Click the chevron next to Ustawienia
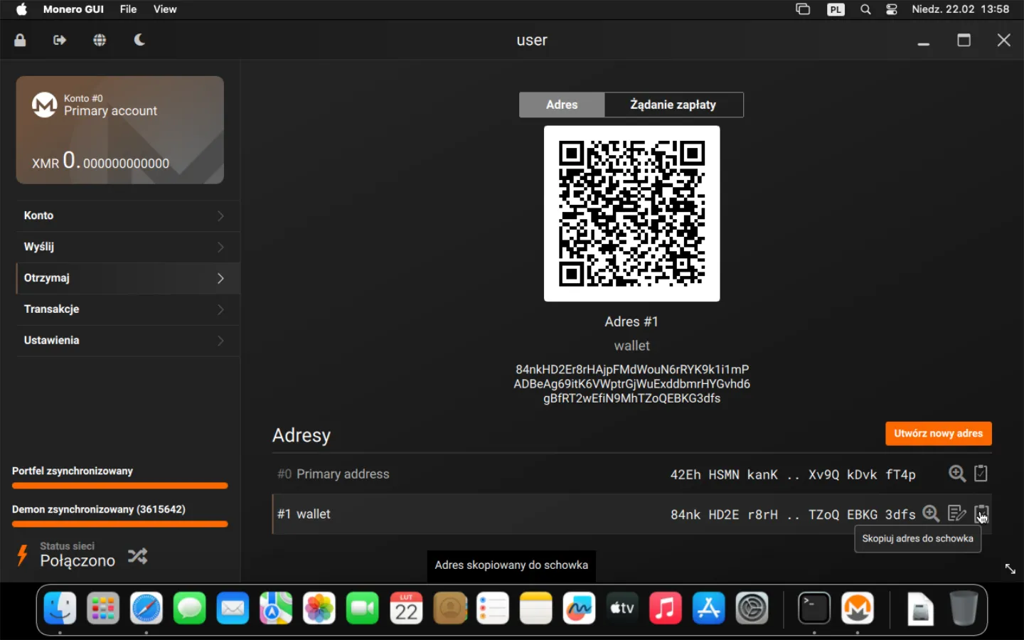Viewport: 1024px width, 640px height. coord(220,341)
